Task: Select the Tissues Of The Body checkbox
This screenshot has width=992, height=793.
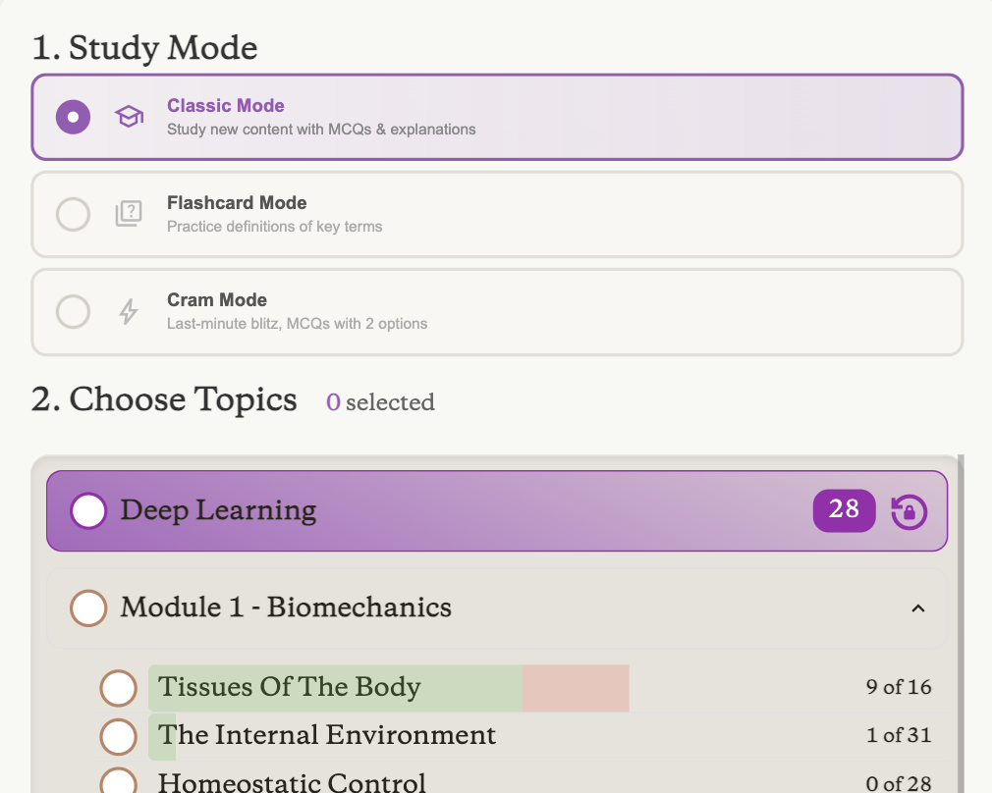Action: click(x=118, y=688)
